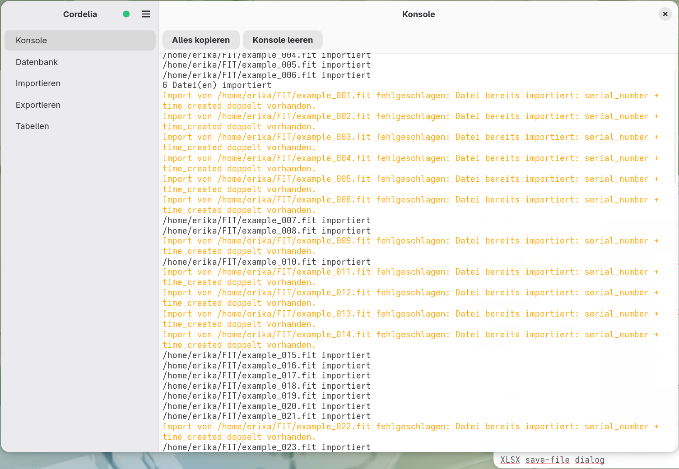
Task: Click the Alles kopieren button
Action: 201,40
